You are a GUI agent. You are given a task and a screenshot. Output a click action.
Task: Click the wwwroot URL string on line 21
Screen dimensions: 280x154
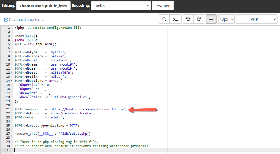click(x=87, y=109)
